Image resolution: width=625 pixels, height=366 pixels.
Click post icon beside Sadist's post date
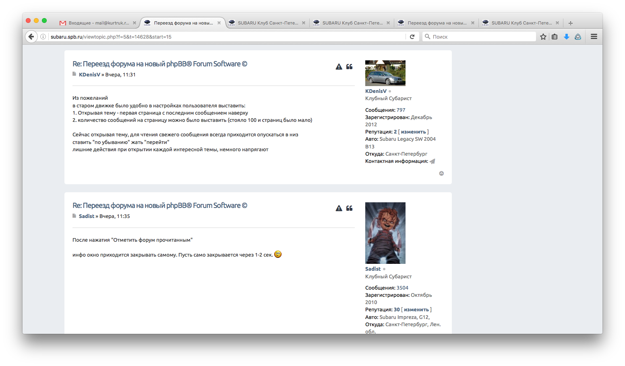pos(74,216)
